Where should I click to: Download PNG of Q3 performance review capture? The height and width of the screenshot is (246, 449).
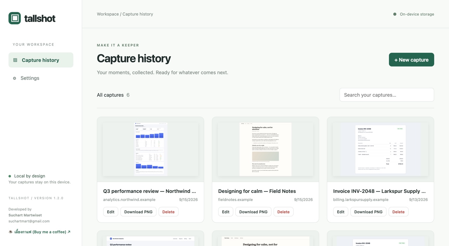[138, 212]
